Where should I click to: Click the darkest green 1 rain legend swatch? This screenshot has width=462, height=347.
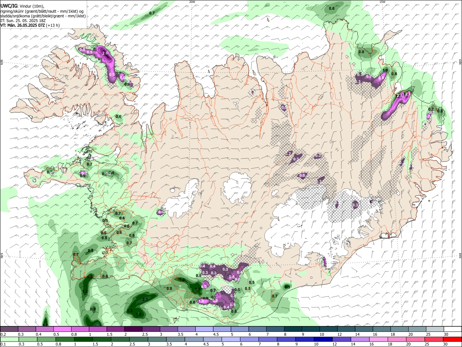[83, 339]
